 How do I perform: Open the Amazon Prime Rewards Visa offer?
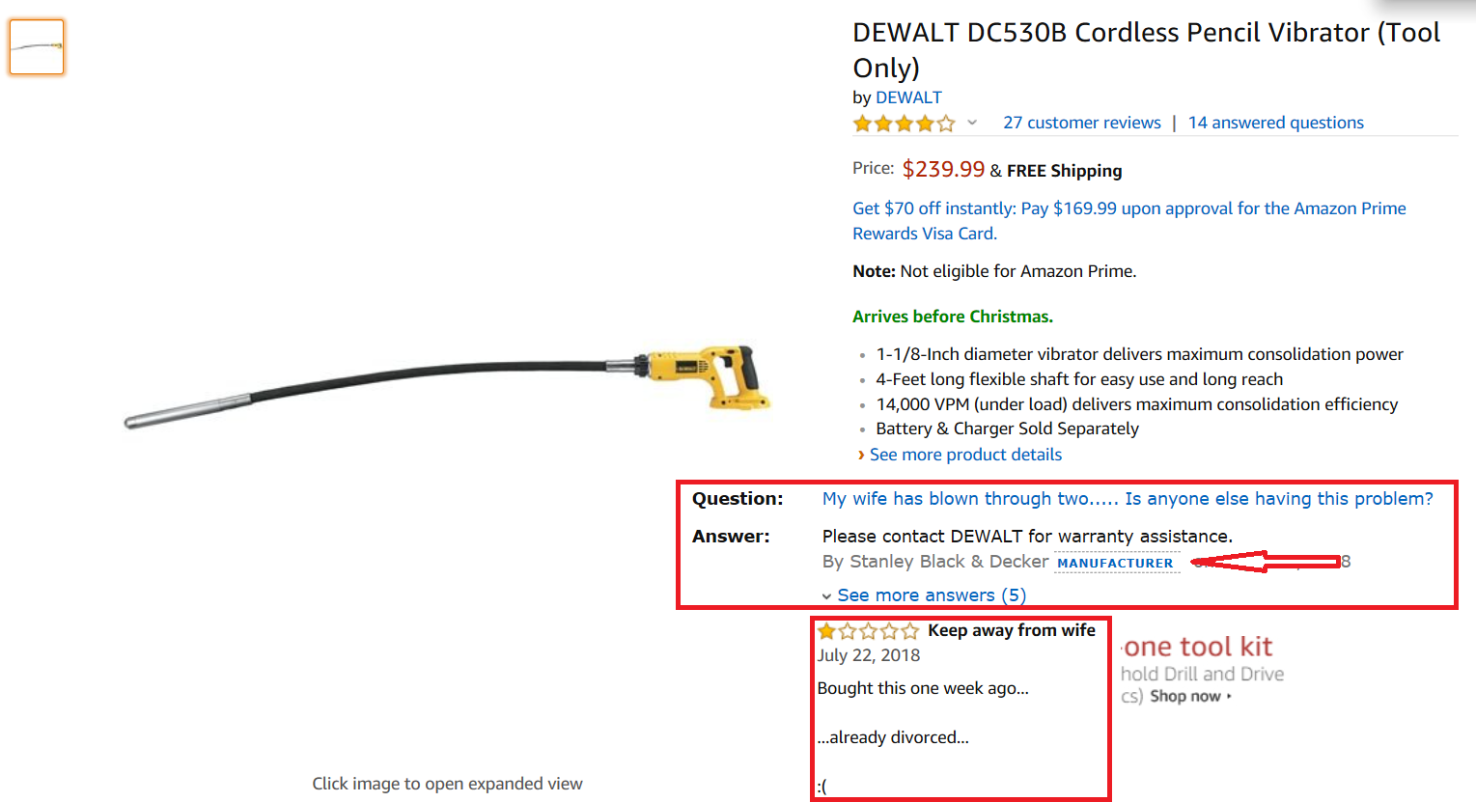(x=1128, y=220)
